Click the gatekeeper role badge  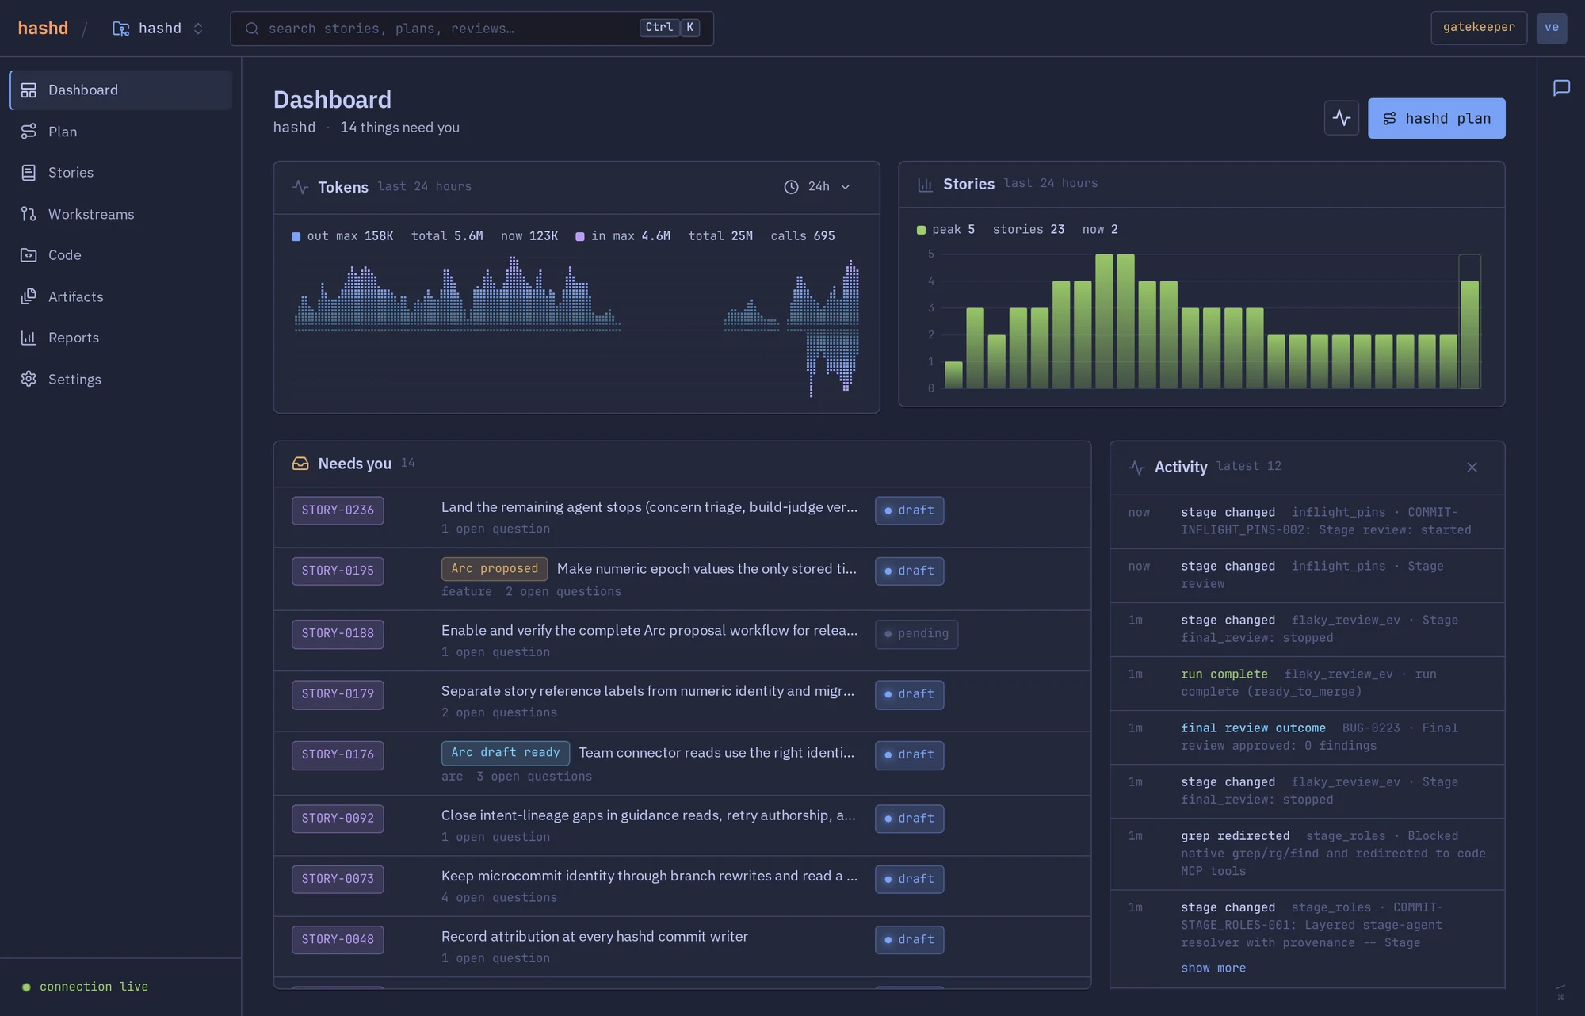(1479, 28)
